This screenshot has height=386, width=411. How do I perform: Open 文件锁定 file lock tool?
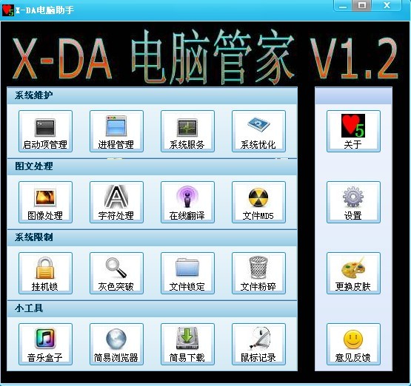click(187, 273)
